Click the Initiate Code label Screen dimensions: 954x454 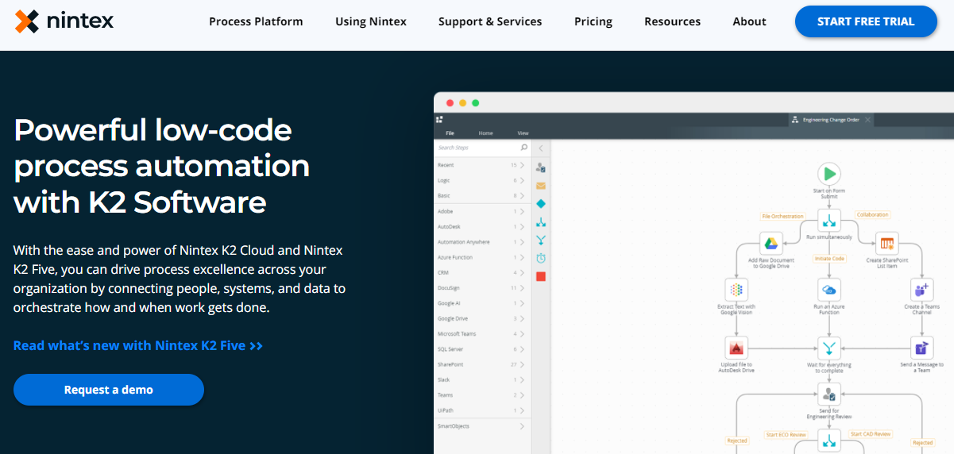point(829,259)
